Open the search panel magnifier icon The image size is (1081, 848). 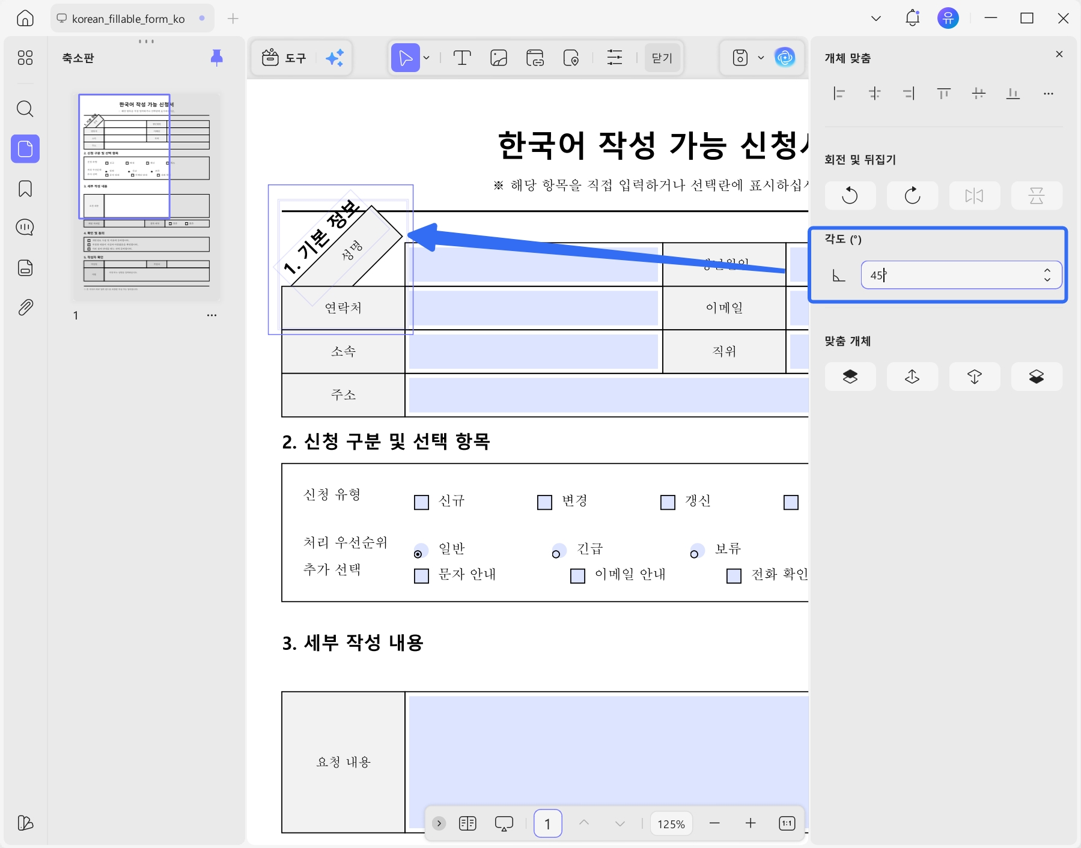(25, 109)
